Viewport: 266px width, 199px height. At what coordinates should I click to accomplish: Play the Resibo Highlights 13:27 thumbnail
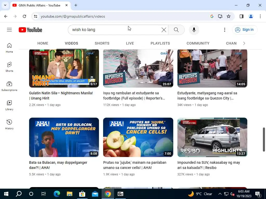click(212, 137)
